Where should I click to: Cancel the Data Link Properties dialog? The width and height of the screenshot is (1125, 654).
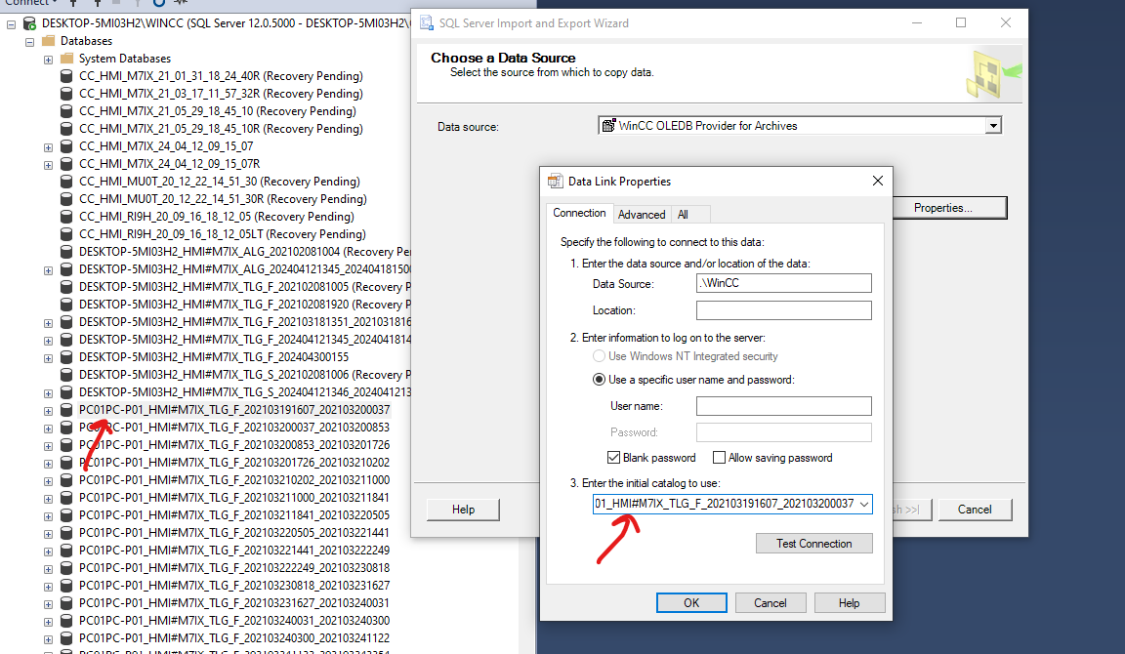click(x=770, y=603)
